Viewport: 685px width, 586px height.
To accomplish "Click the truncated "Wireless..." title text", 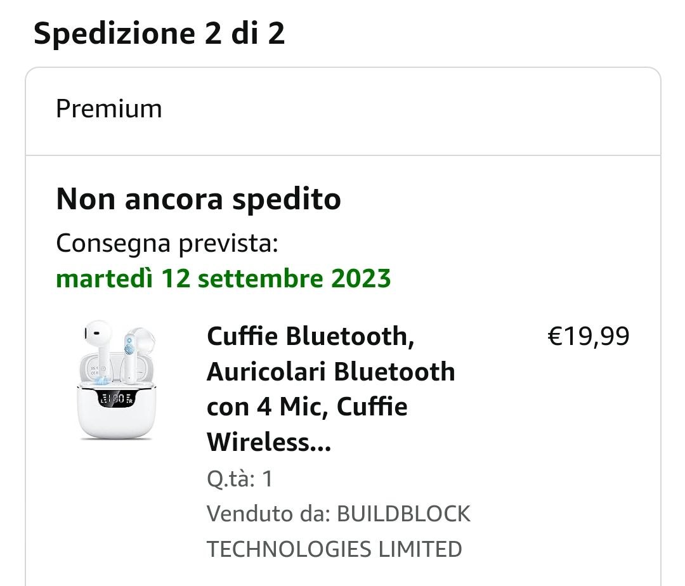I will pyautogui.click(x=269, y=443).
